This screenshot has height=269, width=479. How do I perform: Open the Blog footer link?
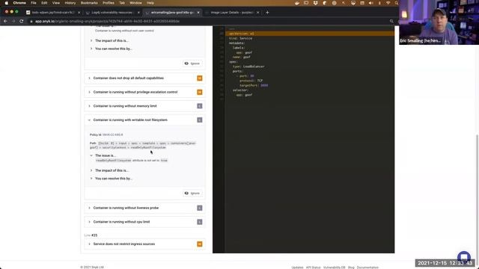tap(351, 268)
